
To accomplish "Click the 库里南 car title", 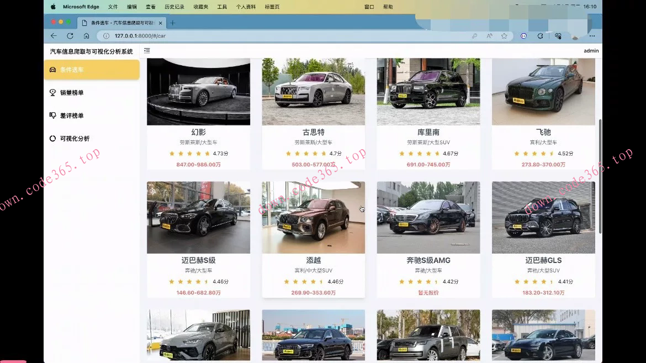I will click(428, 132).
